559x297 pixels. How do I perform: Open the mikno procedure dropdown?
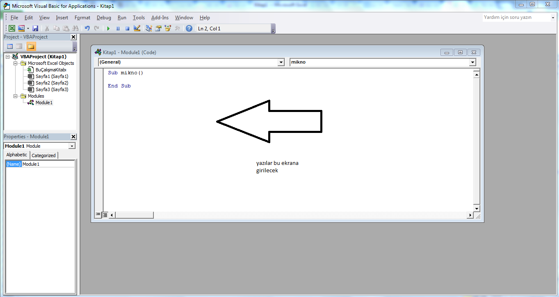pyautogui.click(x=472, y=62)
